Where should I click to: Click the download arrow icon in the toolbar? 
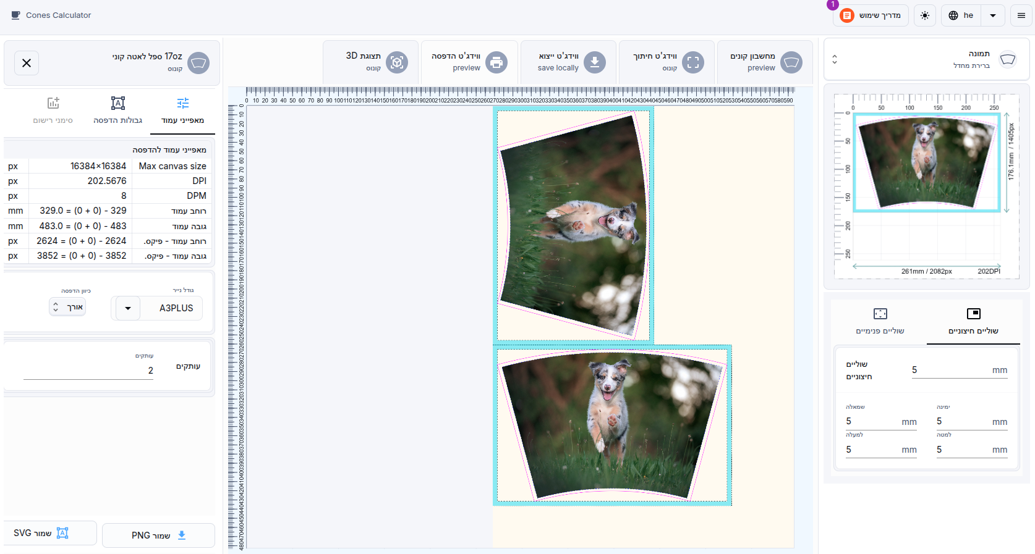[595, 62]
